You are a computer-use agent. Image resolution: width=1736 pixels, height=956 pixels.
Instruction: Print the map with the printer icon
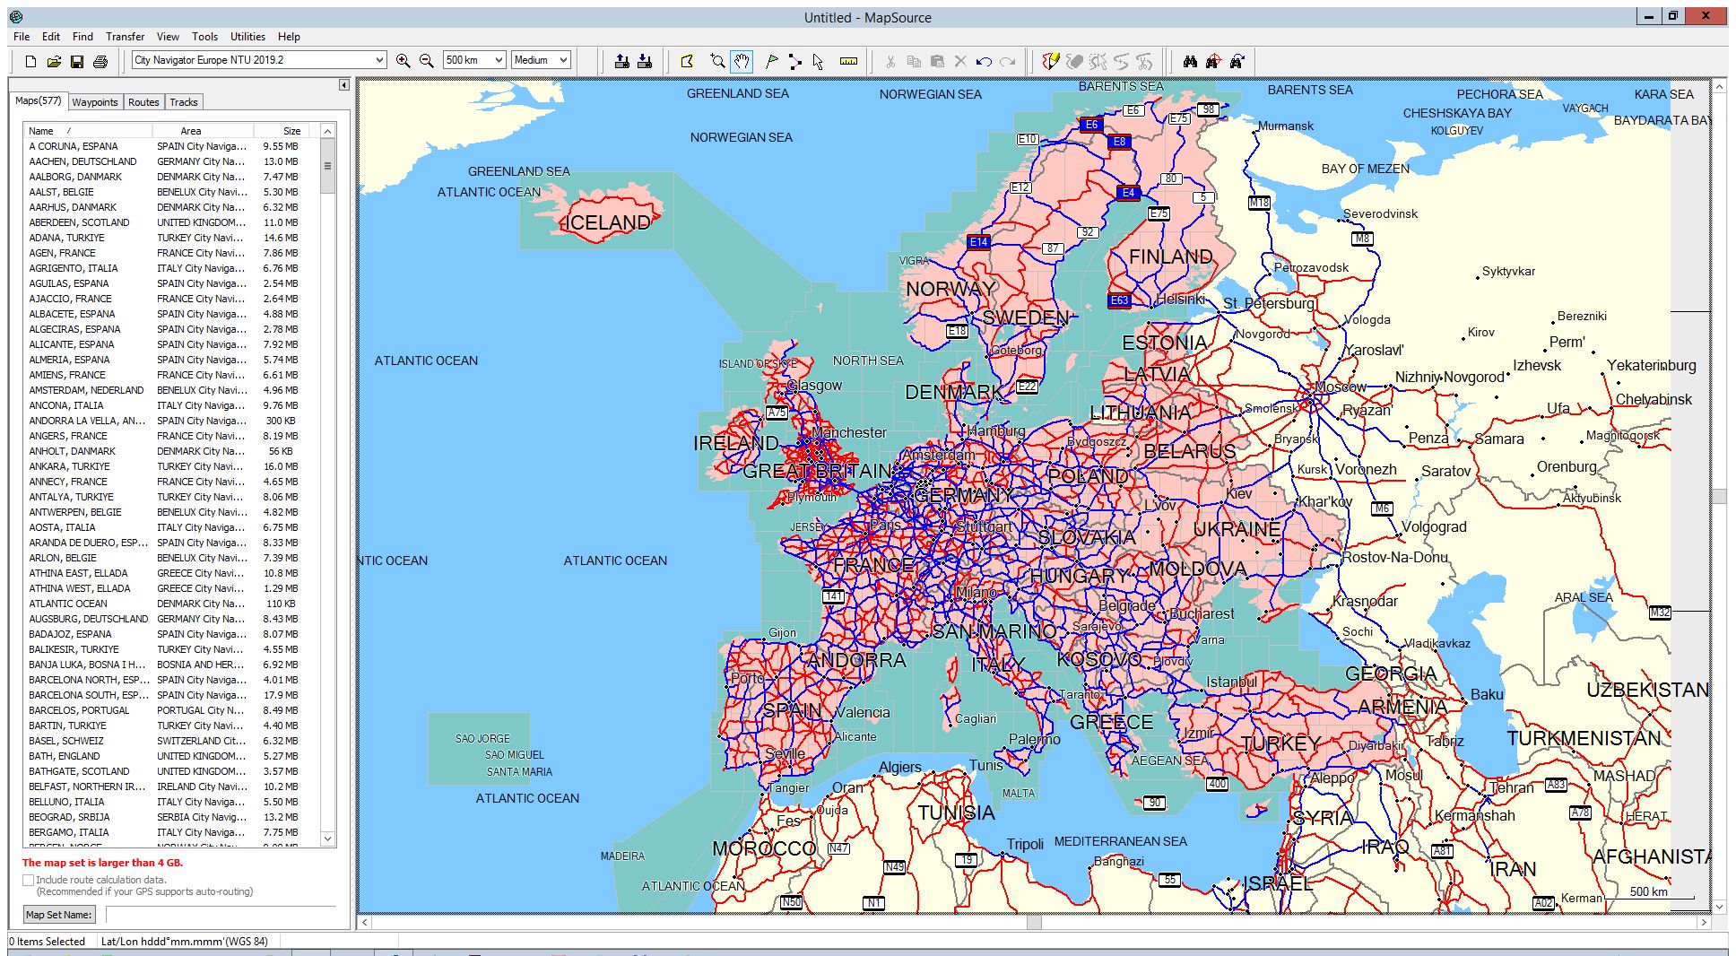pyautogui.click(x=100, y=61)
